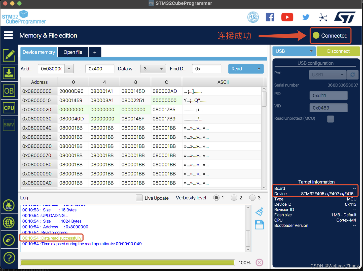Open Memory & File edition pencil icon
The width and height of the screenshot is (363, 271).
(x=9, y=55)
